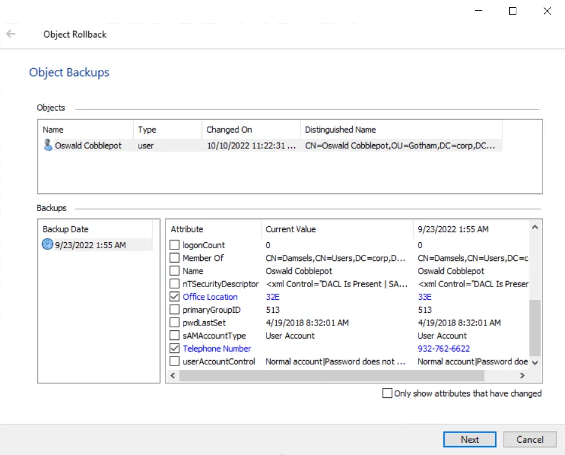Sort by Distinguished Name column header

pos(401,130)
